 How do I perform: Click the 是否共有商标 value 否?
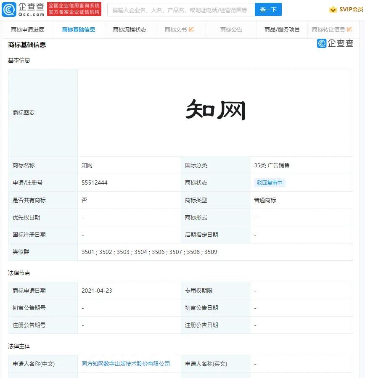click(x=84, y=200)
